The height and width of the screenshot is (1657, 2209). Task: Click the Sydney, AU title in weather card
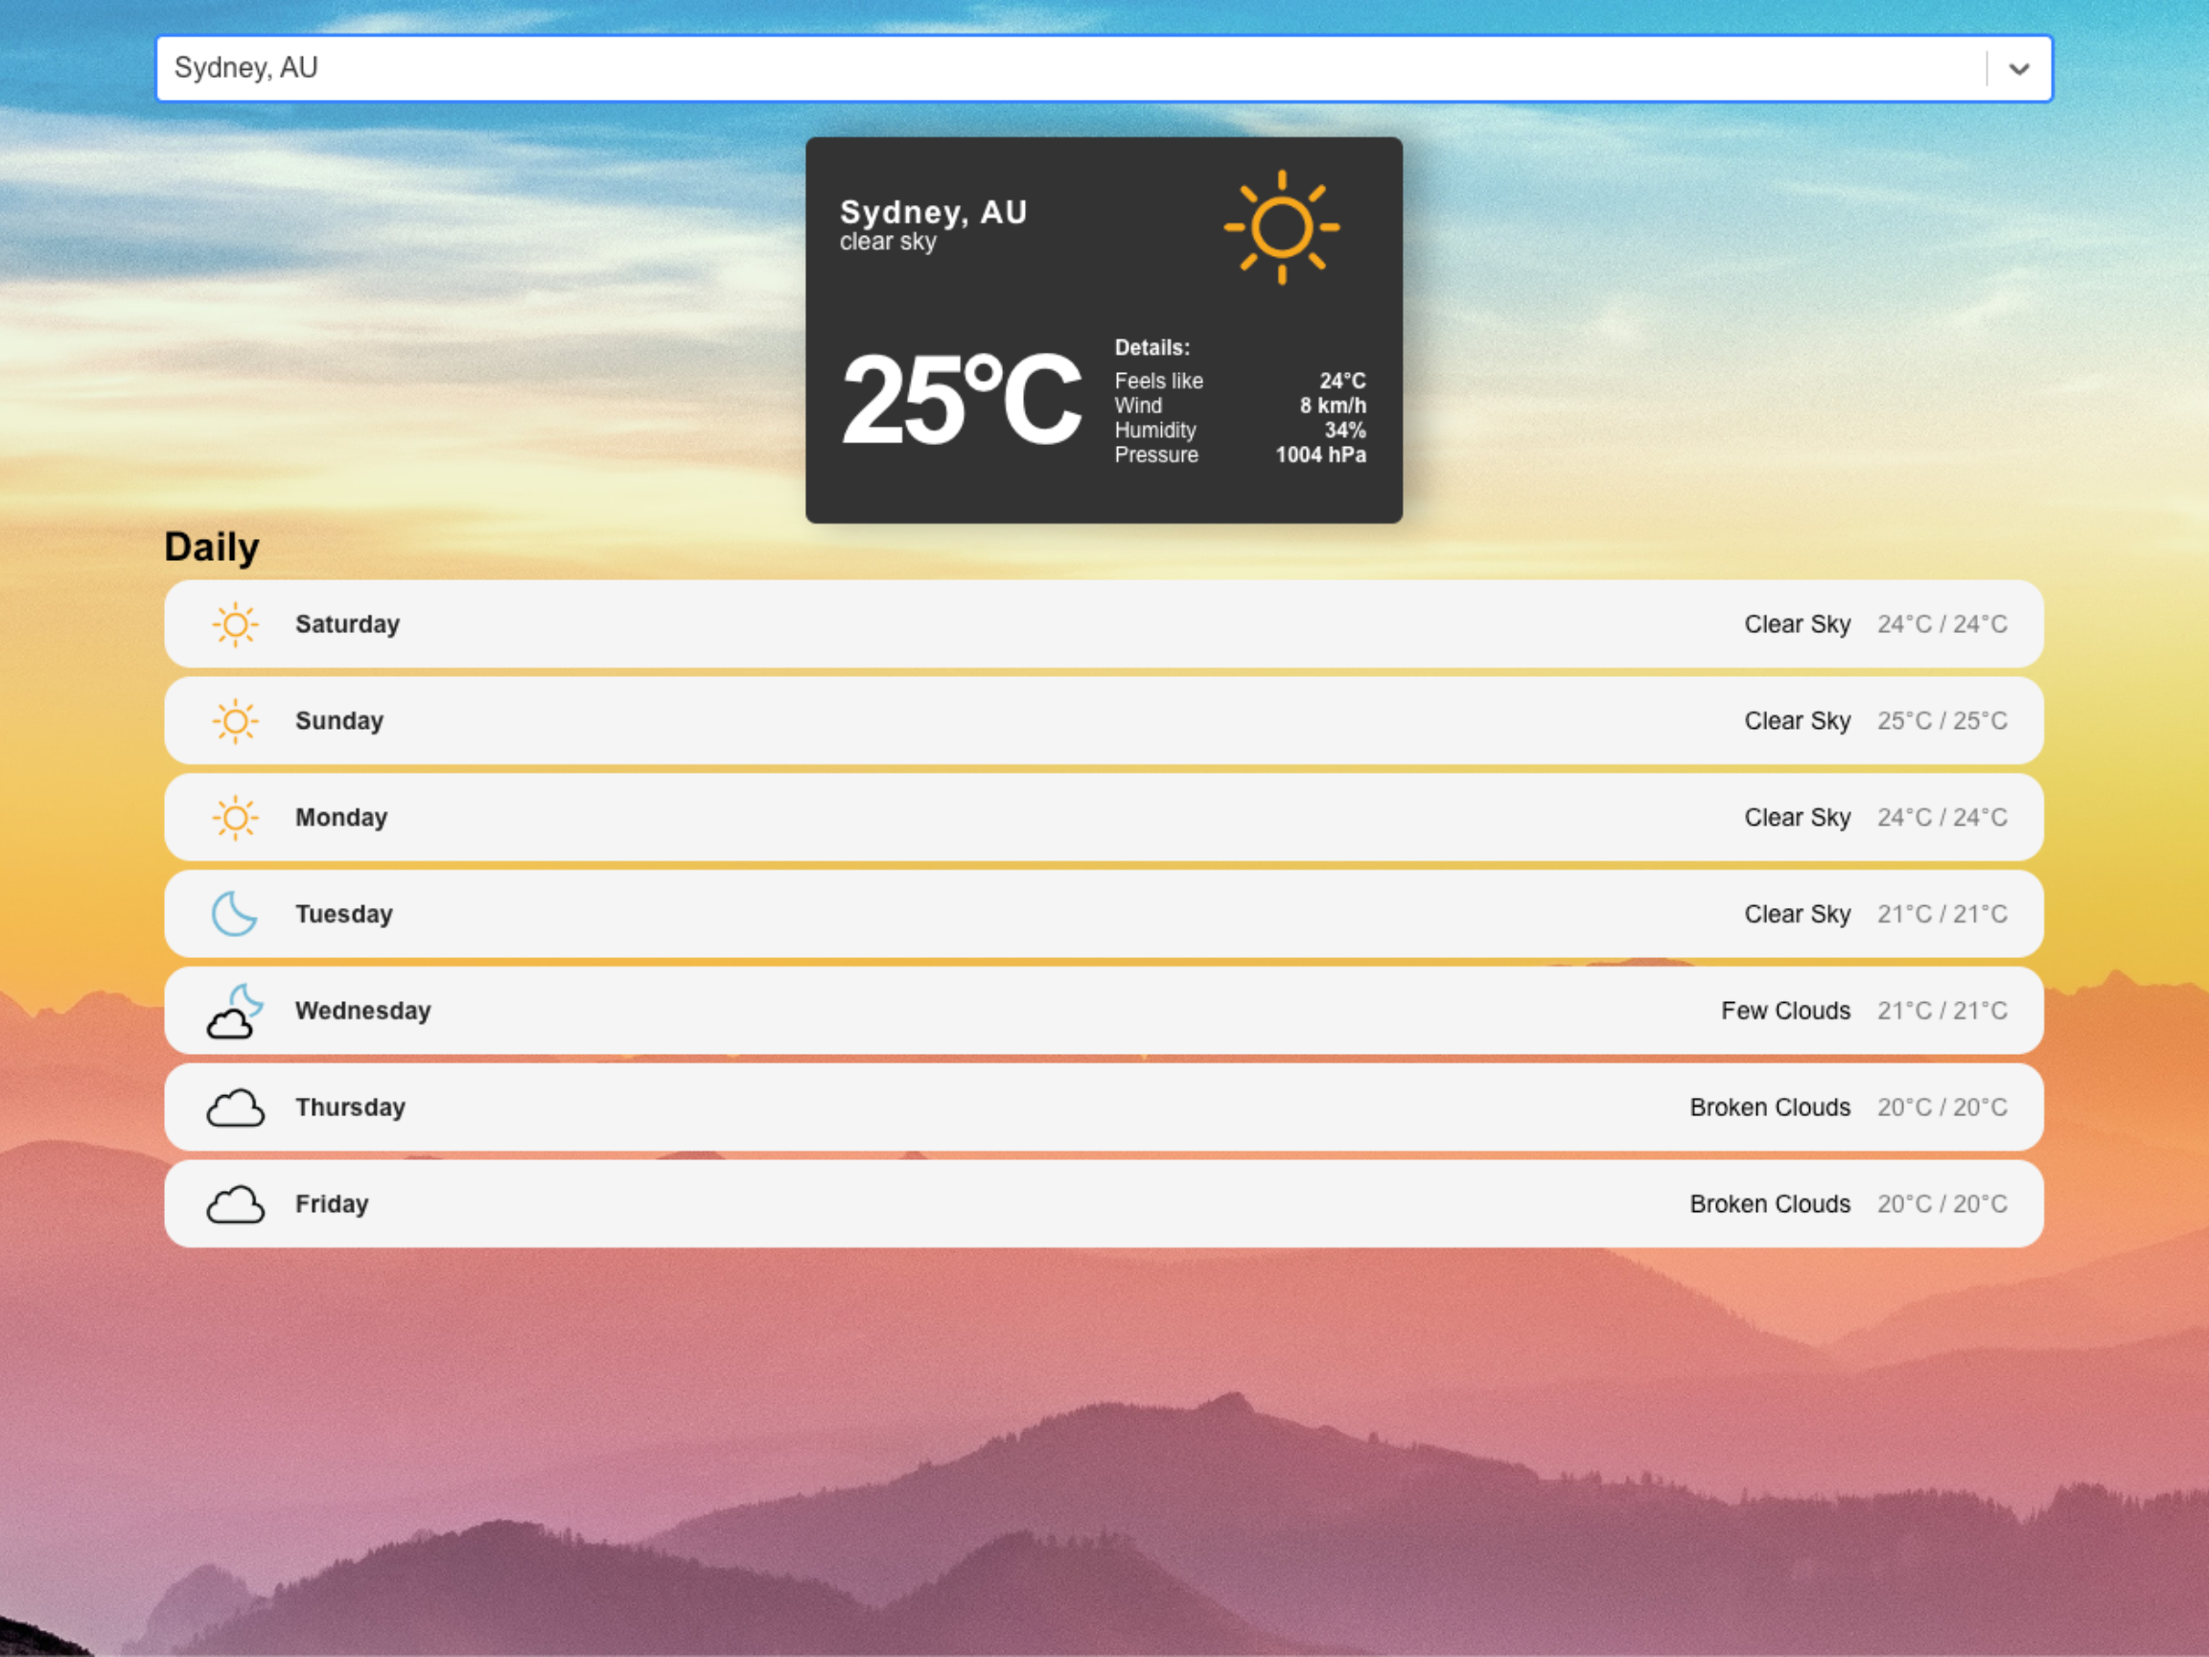pyautogui.click(x=933, y=212)
